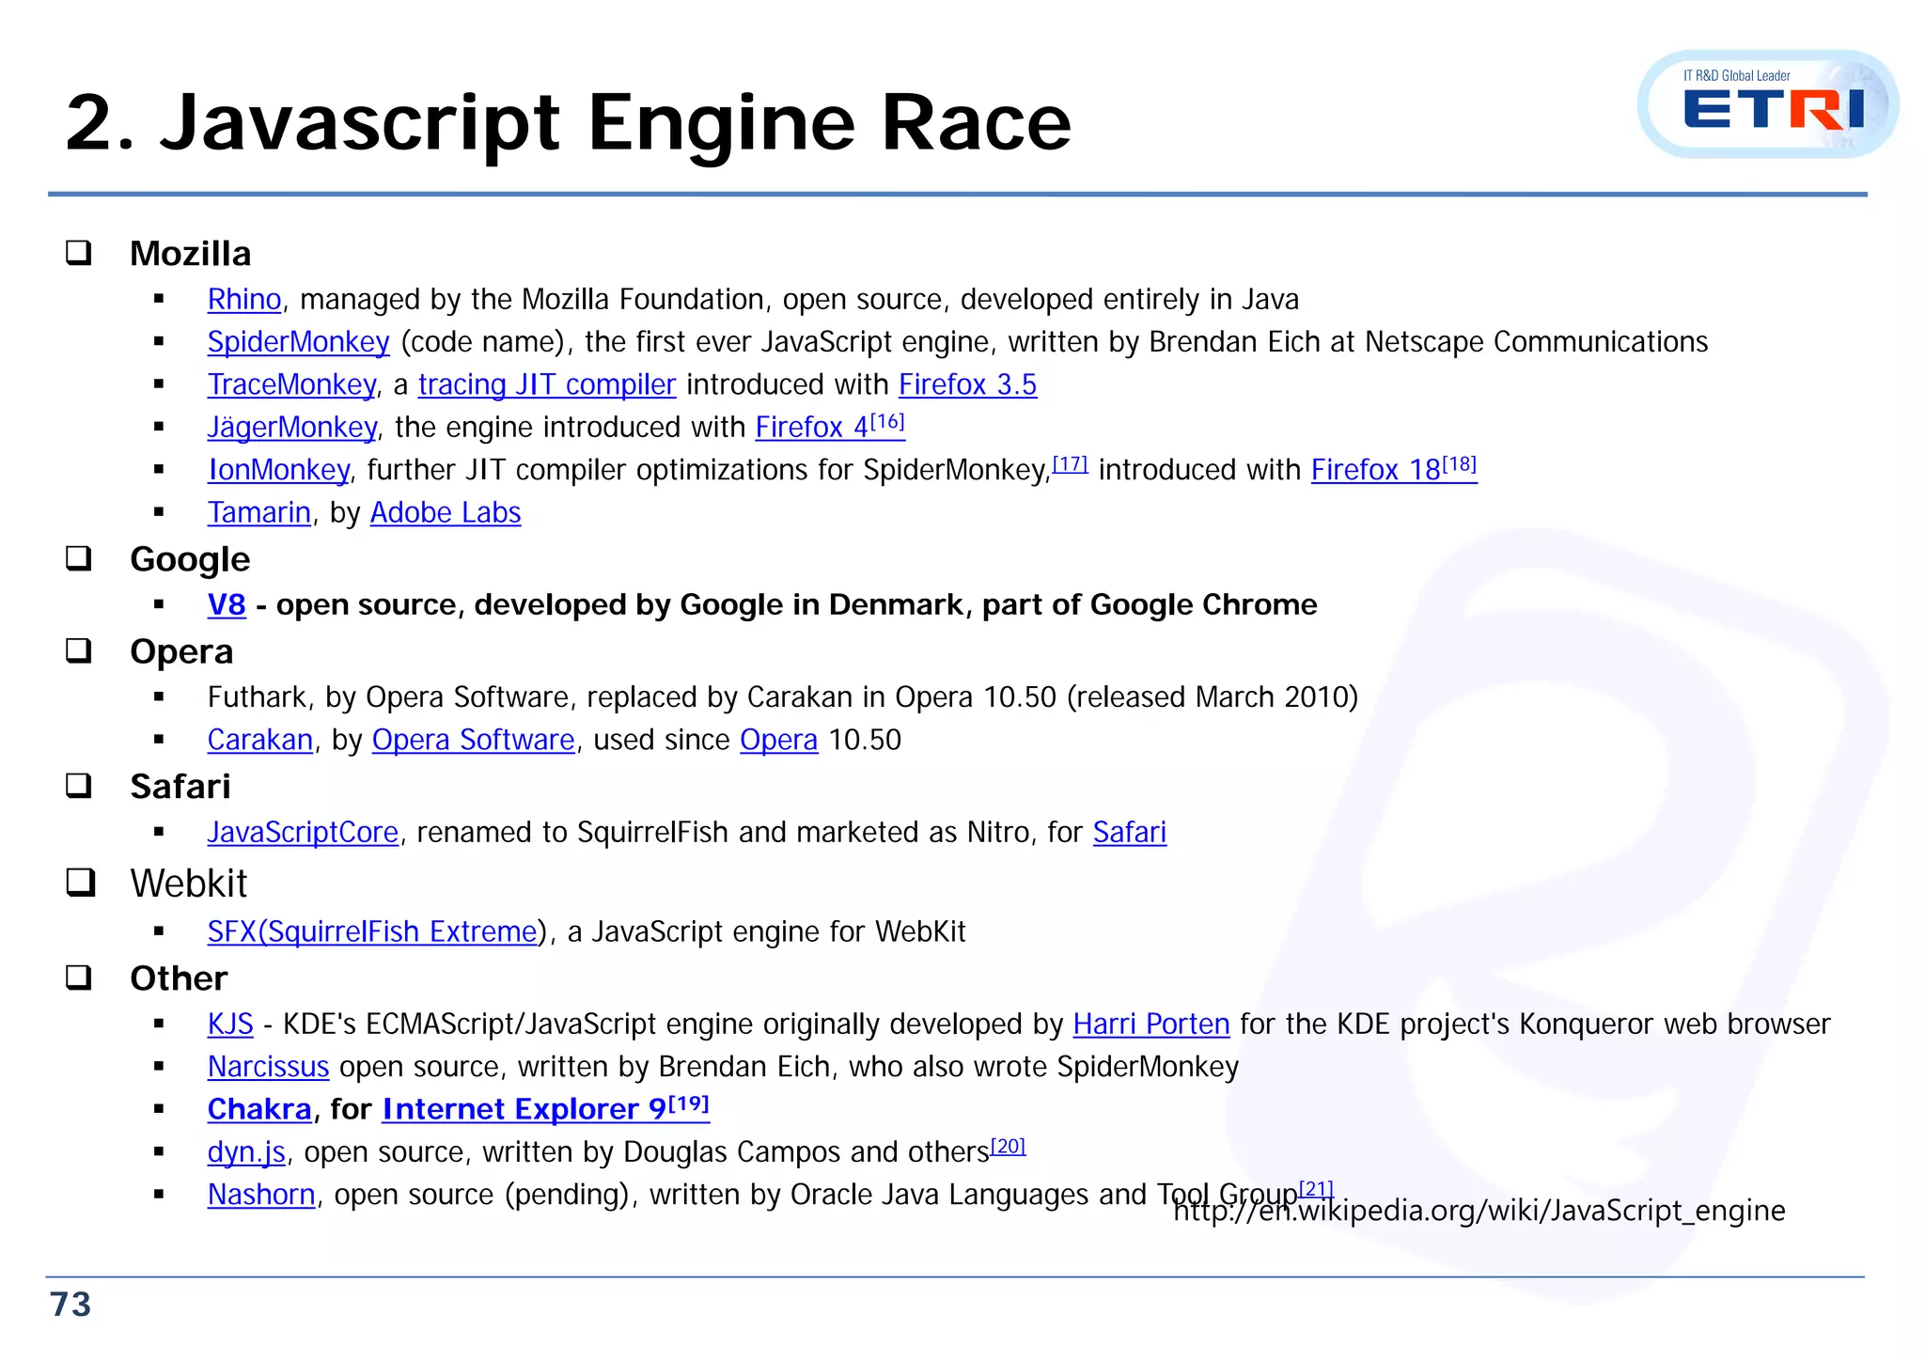
Task: Follow the Tamarin link
Action: [x=258, y=512]
